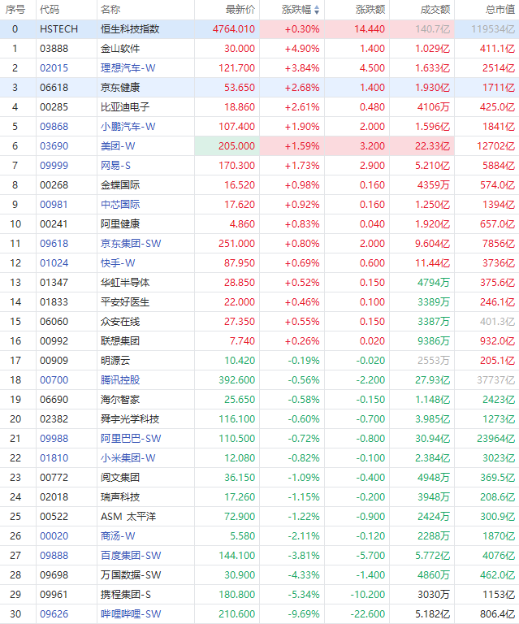Click market cap value 37737亿
Screen dimensions: 519x624
click(x=496, y=380)
